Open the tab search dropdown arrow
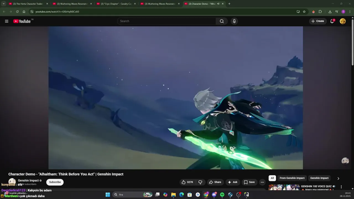Viewport: 354px width, 199px height. (x=4, y=4)
